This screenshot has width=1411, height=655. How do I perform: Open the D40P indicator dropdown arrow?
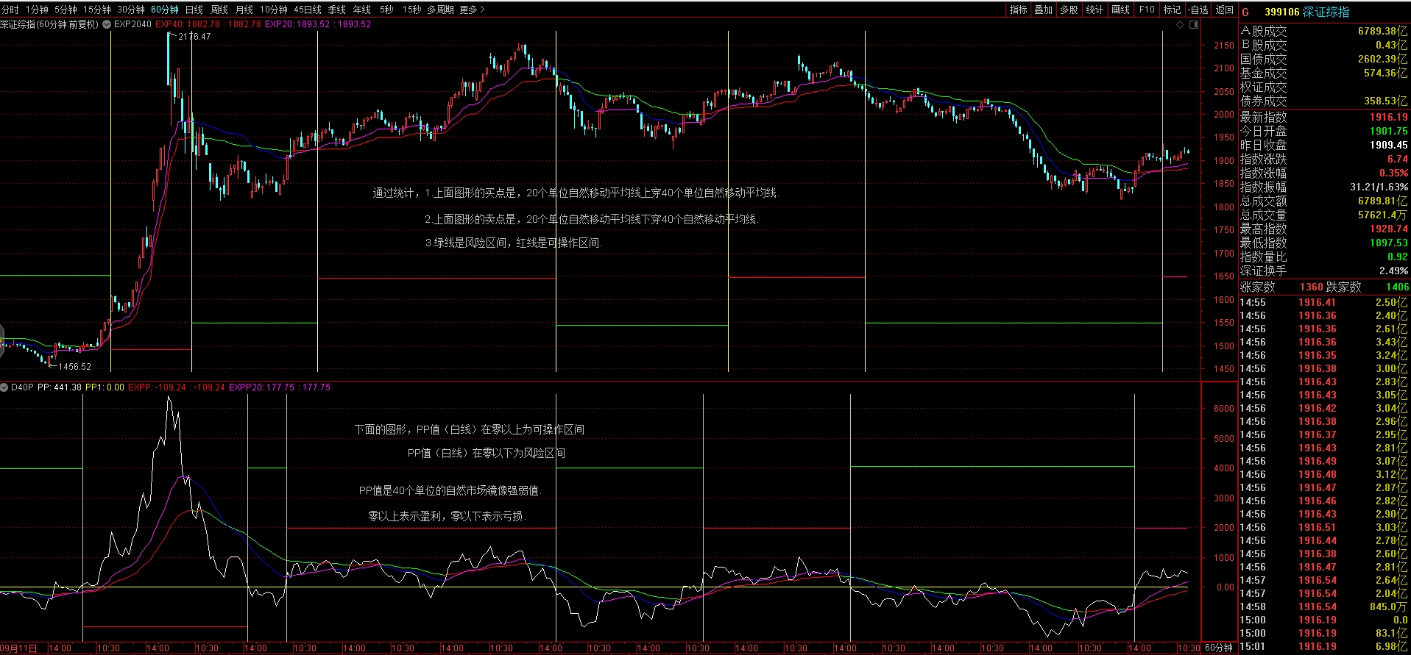(4, 387)
